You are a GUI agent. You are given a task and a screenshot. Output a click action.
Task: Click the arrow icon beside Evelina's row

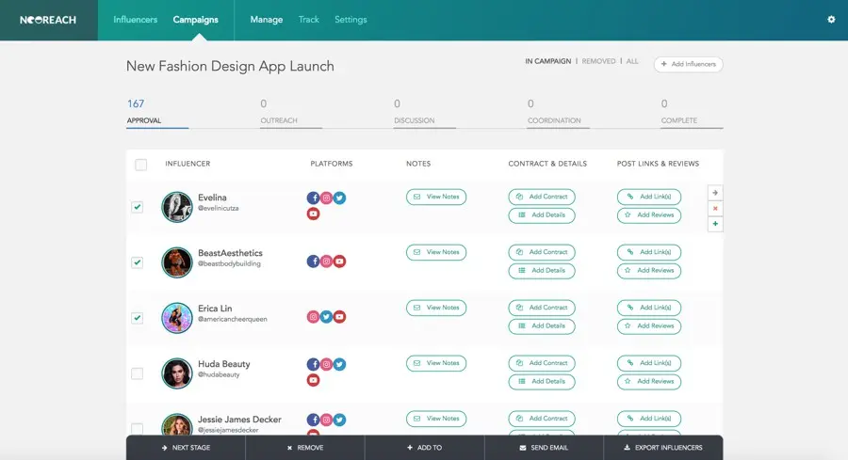715,193
